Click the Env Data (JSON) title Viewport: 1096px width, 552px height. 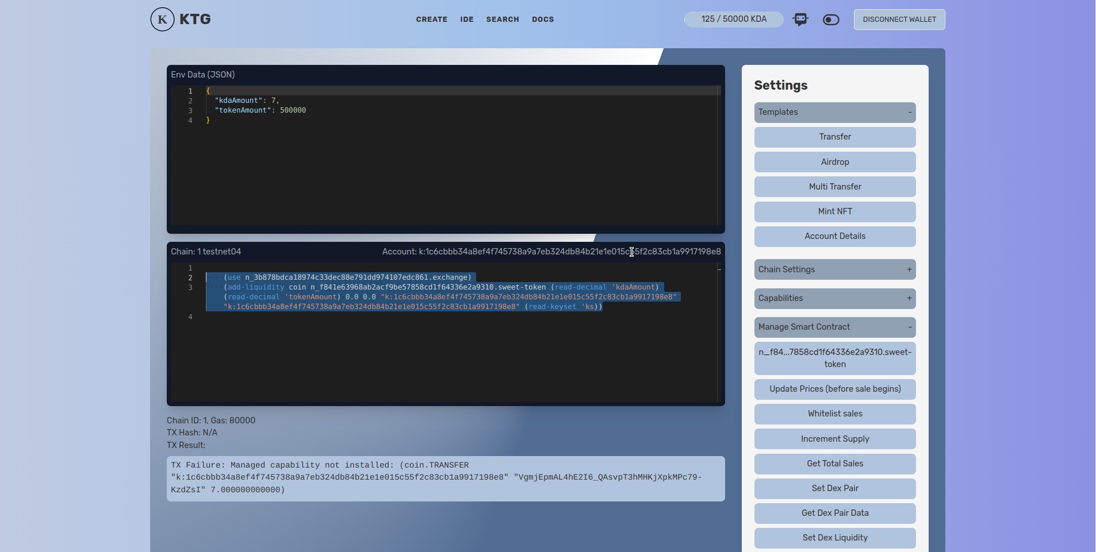(x=202, y=75)
